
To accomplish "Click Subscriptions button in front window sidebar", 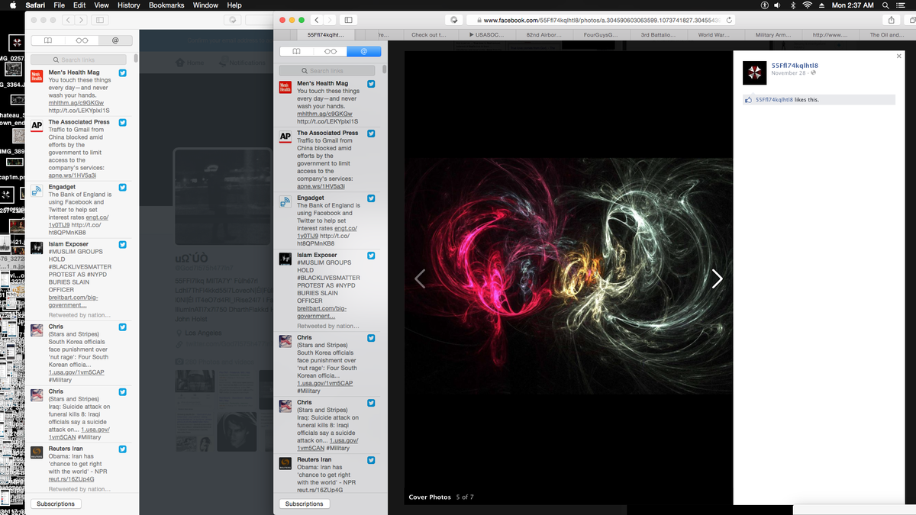I will pyautogui.click(x=305, y=504).
